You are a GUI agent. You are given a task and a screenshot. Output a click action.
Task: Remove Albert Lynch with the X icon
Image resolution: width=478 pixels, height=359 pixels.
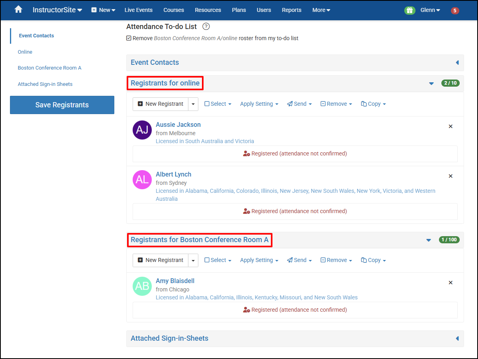click(451, 176)
